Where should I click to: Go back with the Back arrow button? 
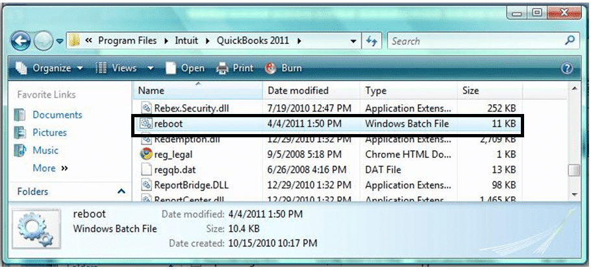[x=20, y=41]
